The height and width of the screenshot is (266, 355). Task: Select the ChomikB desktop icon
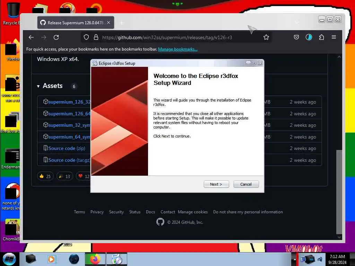click(x=12, y=230)
